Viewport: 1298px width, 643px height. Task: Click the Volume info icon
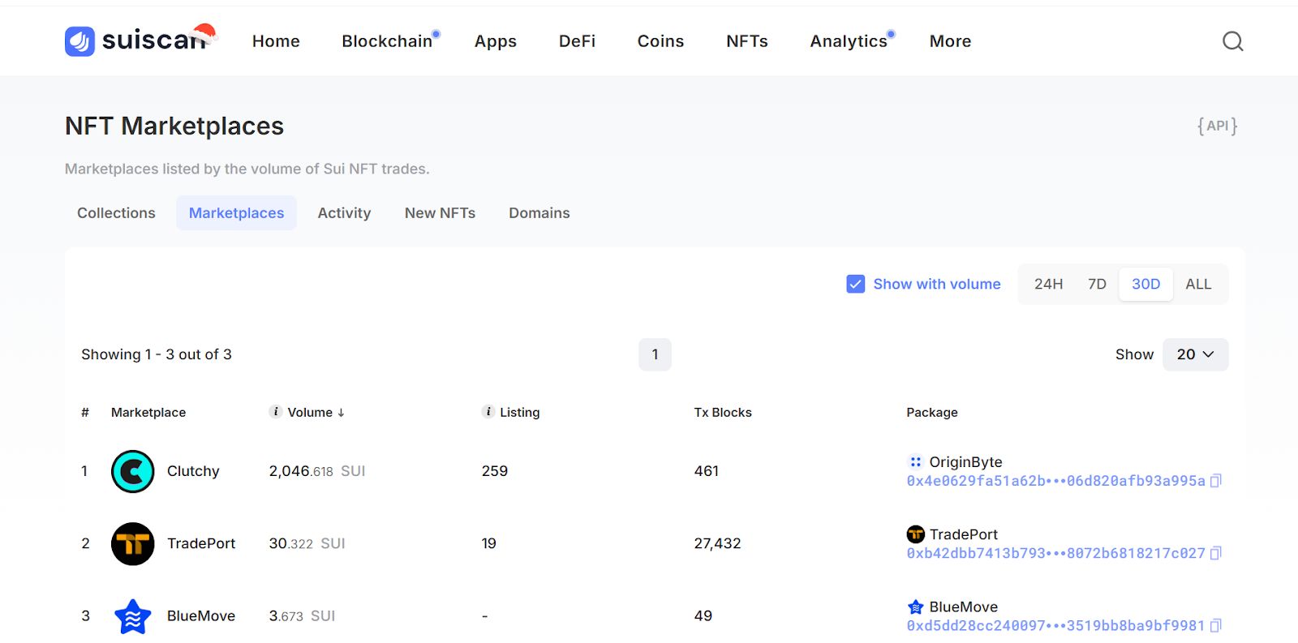276,412
